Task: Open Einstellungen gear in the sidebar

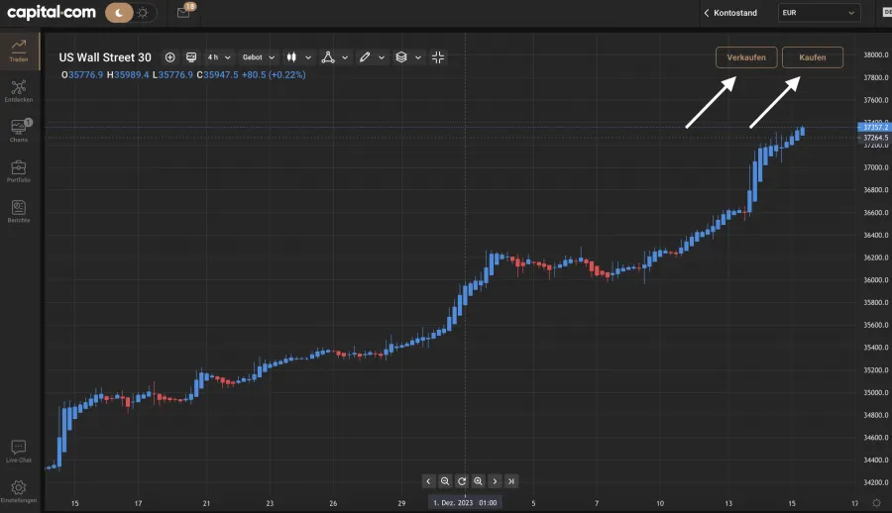Action: pos(19,491)
